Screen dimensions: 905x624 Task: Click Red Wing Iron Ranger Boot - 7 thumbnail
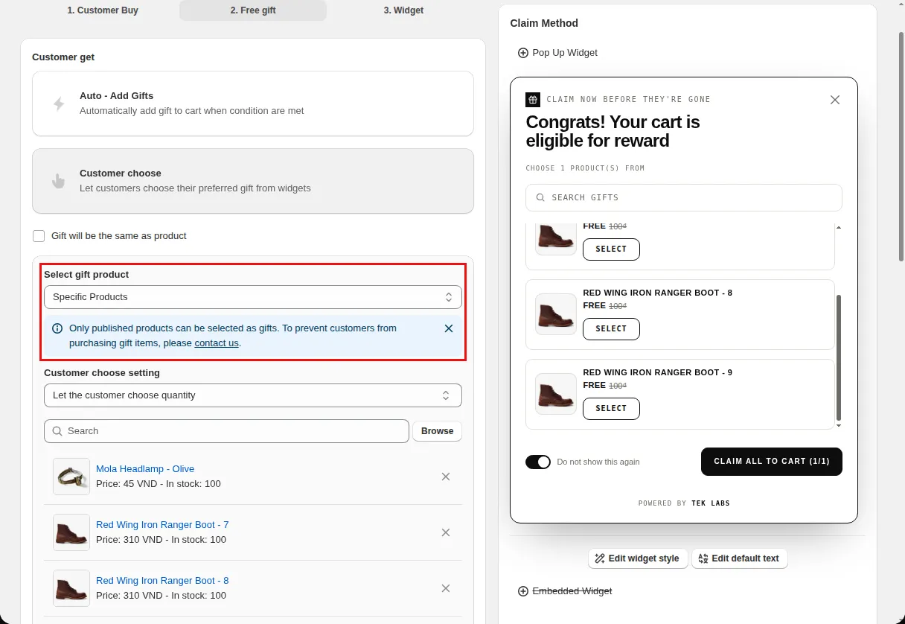71,532
